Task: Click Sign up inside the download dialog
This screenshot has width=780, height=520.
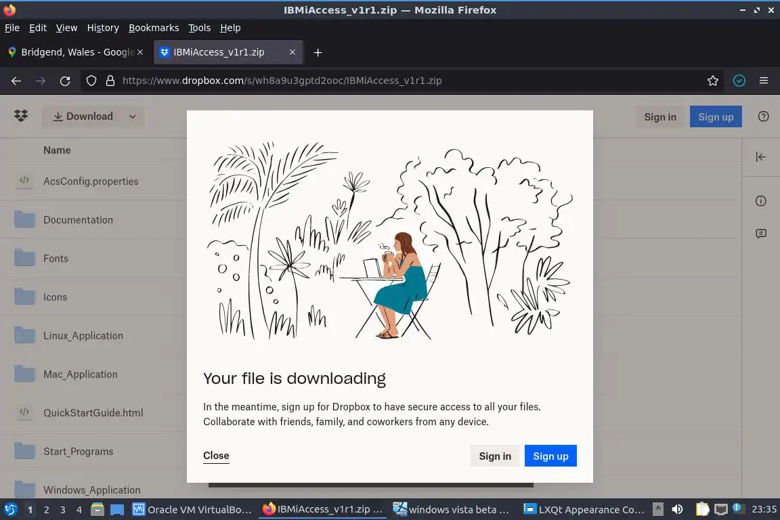Action: pyautogui.click(x=550, y=456)
